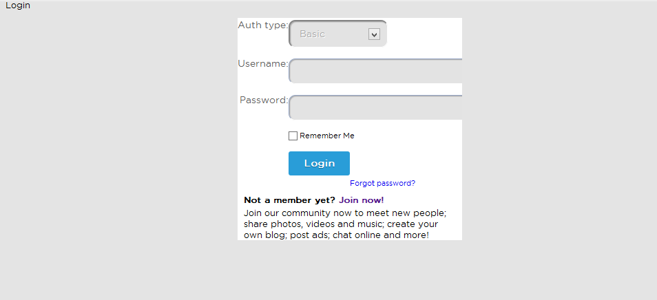Follow the Join now link
The height and width of the screenshot is (300, 657).
coord(361,200)
